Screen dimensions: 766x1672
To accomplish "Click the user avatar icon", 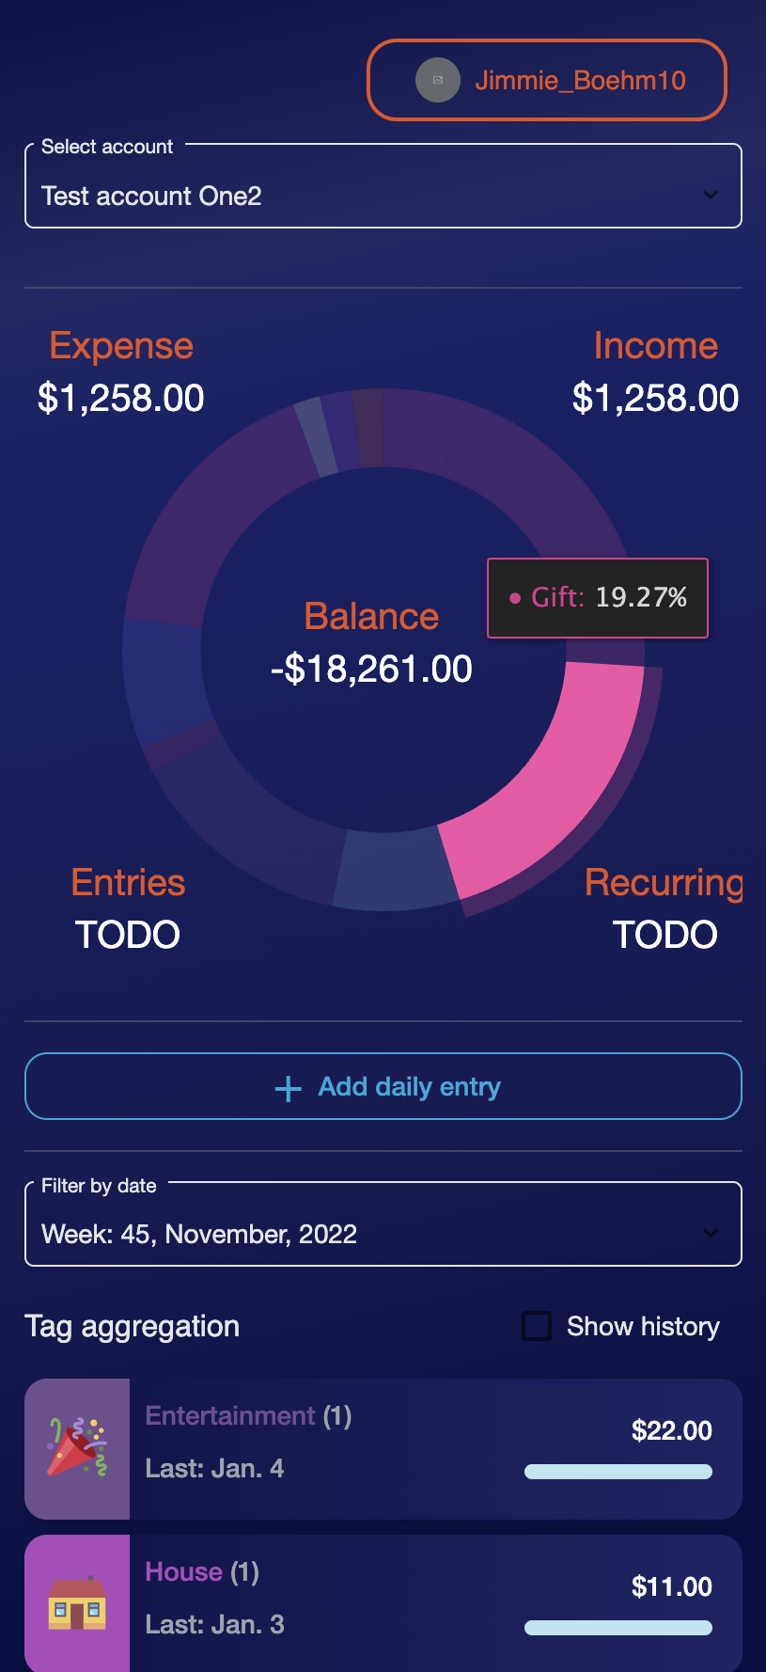I will [x=437, y=80].
